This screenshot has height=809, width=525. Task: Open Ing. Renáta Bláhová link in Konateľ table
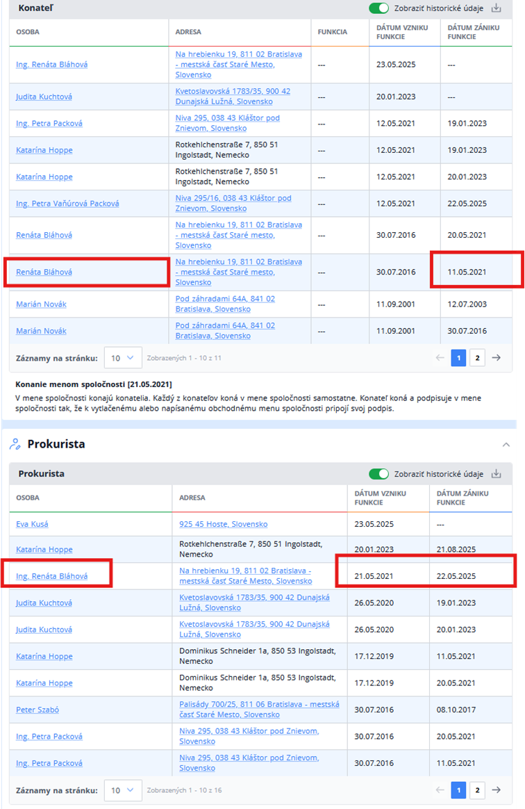(x=51, y=65)
